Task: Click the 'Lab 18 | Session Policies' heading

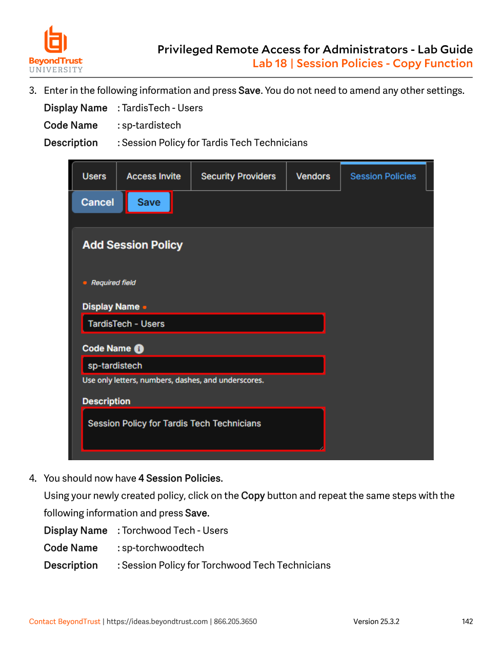Action: [363, 64]
